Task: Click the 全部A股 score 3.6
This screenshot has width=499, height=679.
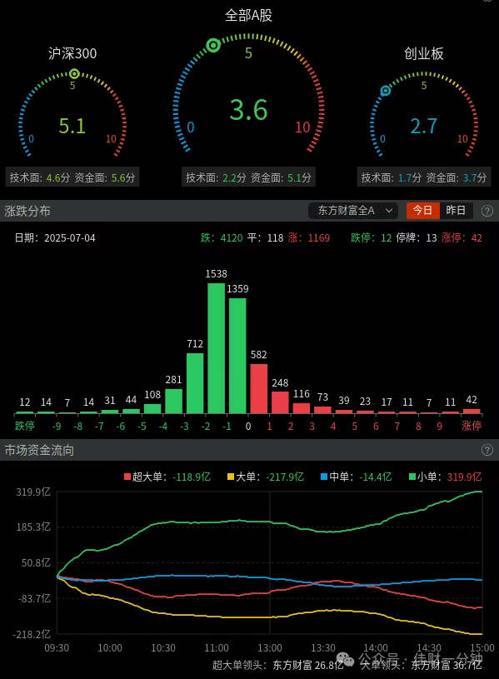Action: pyautogui.click(x=248, y=110)
